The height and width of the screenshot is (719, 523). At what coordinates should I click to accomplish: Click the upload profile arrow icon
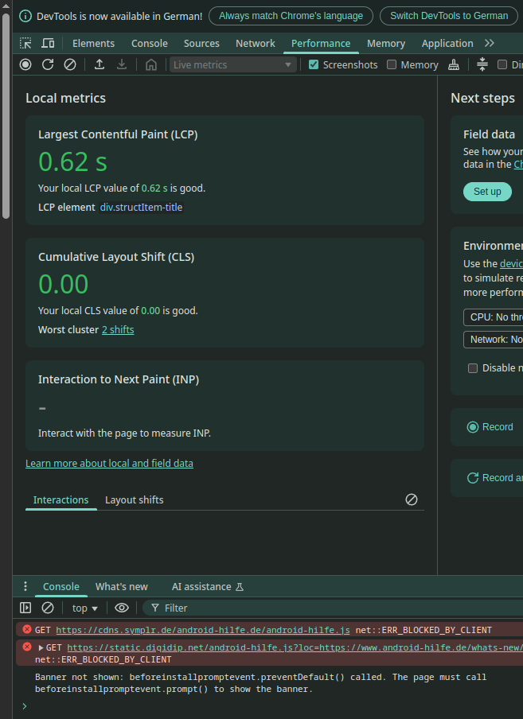(x=100, y=64)
